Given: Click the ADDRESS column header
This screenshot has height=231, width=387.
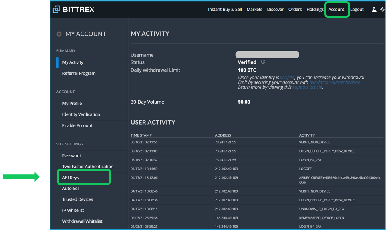Looking at the screenshot, I should point(223,135).
